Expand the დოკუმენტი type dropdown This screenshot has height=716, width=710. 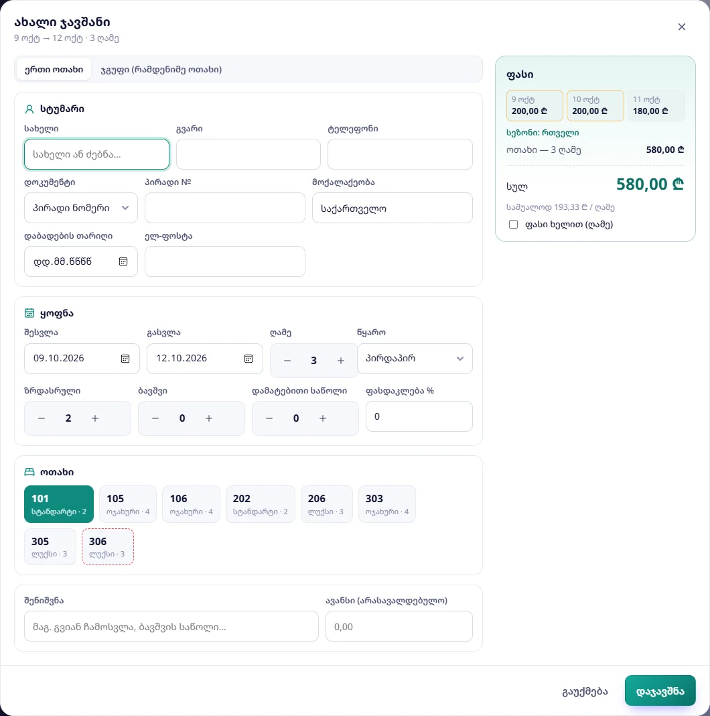coord(81,208)
